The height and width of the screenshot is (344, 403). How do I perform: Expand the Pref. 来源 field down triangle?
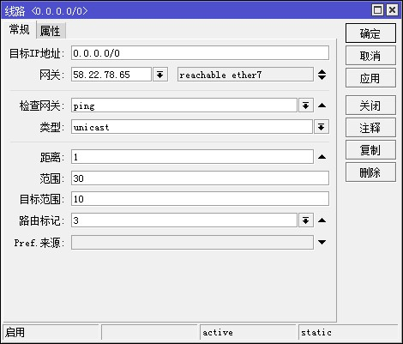click(x=322, y=242)
